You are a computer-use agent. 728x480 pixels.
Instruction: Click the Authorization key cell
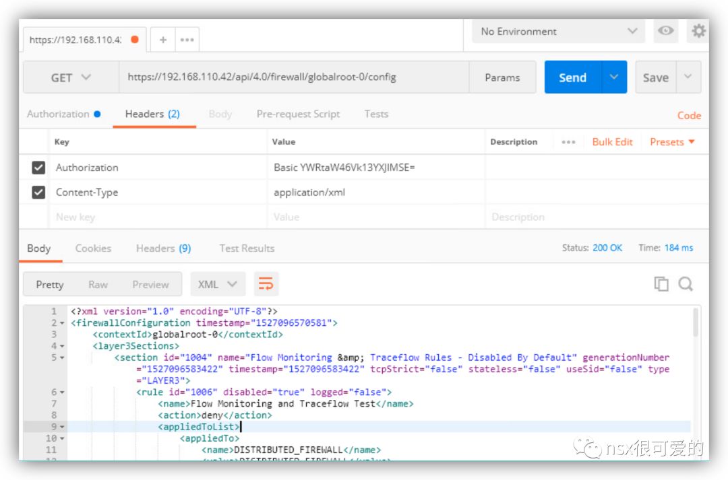click(157, 168)
